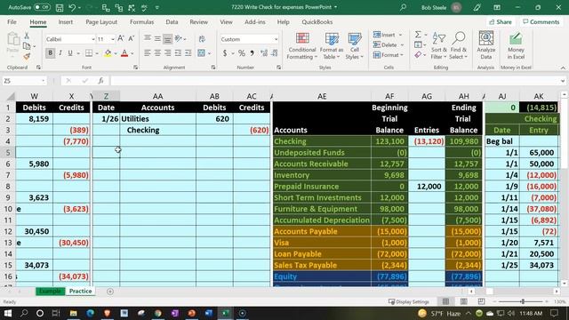
Task: Click the Fill Color bucket icon
Action: point(108,53)
